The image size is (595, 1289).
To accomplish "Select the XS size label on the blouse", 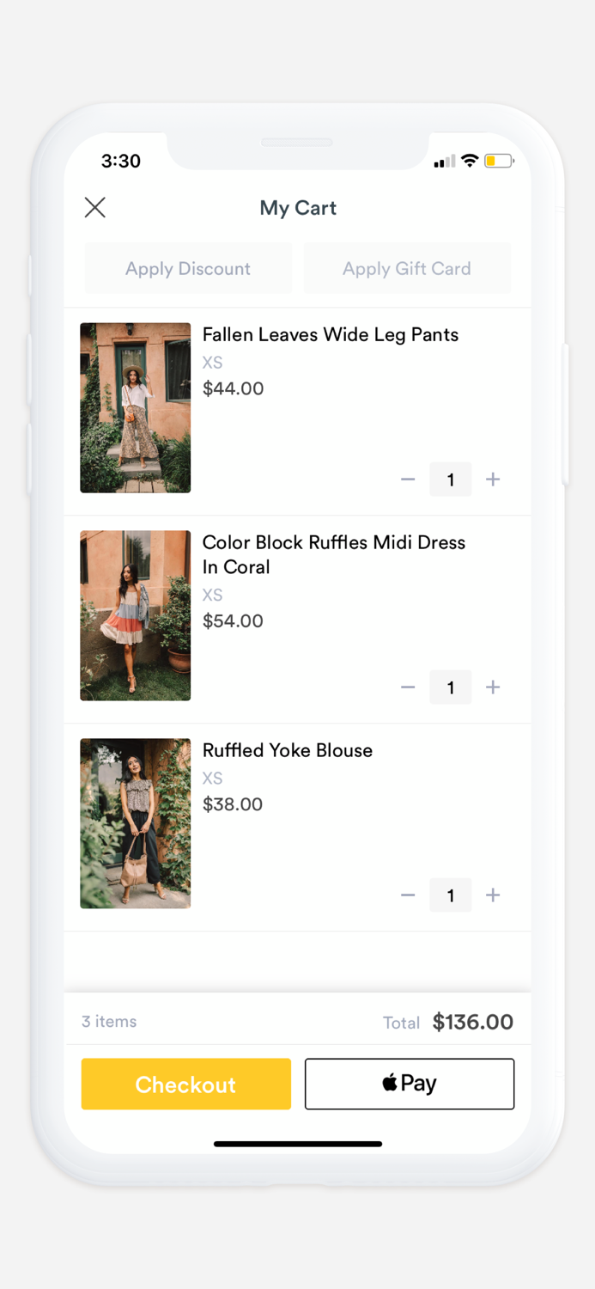I will [212, 778].
